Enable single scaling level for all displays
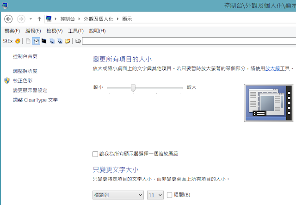The height and width of the screenshot is (205, 296). coord(96,153)
